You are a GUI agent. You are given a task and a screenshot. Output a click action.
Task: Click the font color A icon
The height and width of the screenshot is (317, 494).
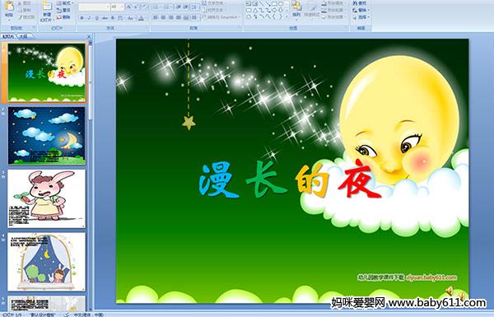point(141,18)
